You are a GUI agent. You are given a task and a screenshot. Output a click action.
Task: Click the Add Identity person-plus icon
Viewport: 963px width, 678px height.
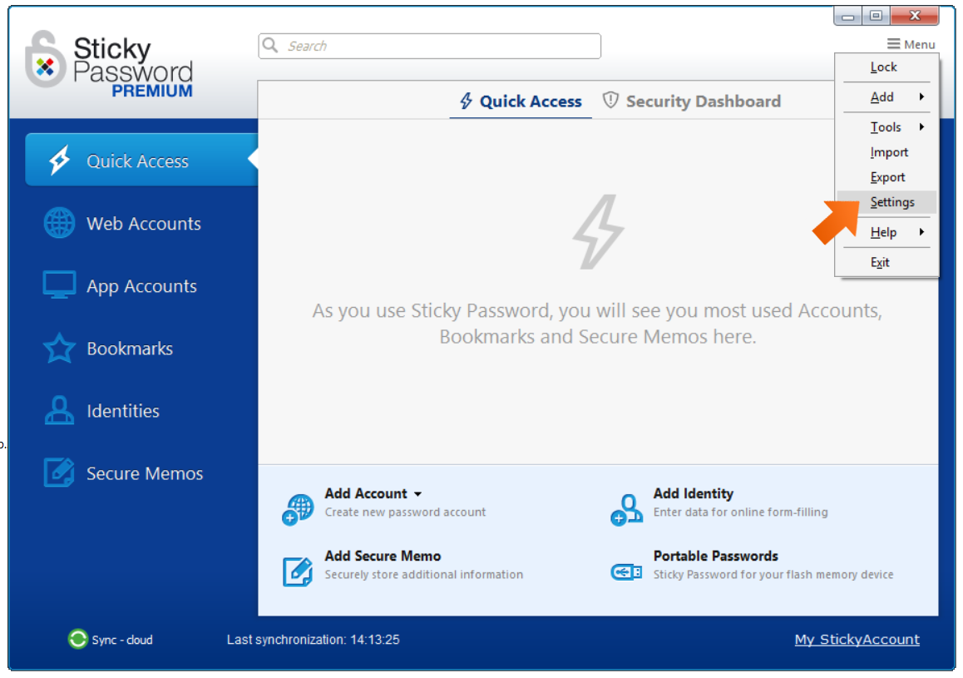[626, 510]
